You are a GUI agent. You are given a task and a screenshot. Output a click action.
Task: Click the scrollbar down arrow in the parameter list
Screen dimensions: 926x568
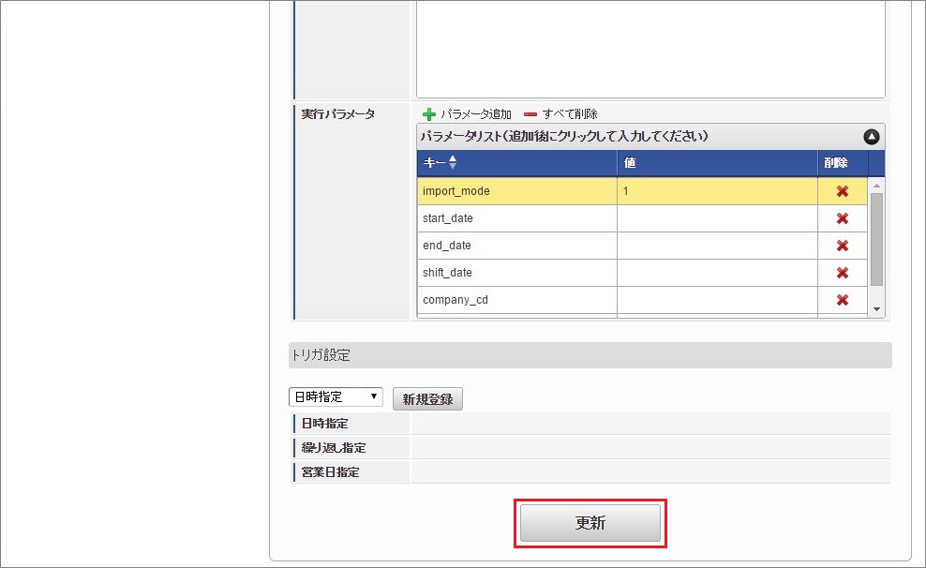(x=875, y=308)
